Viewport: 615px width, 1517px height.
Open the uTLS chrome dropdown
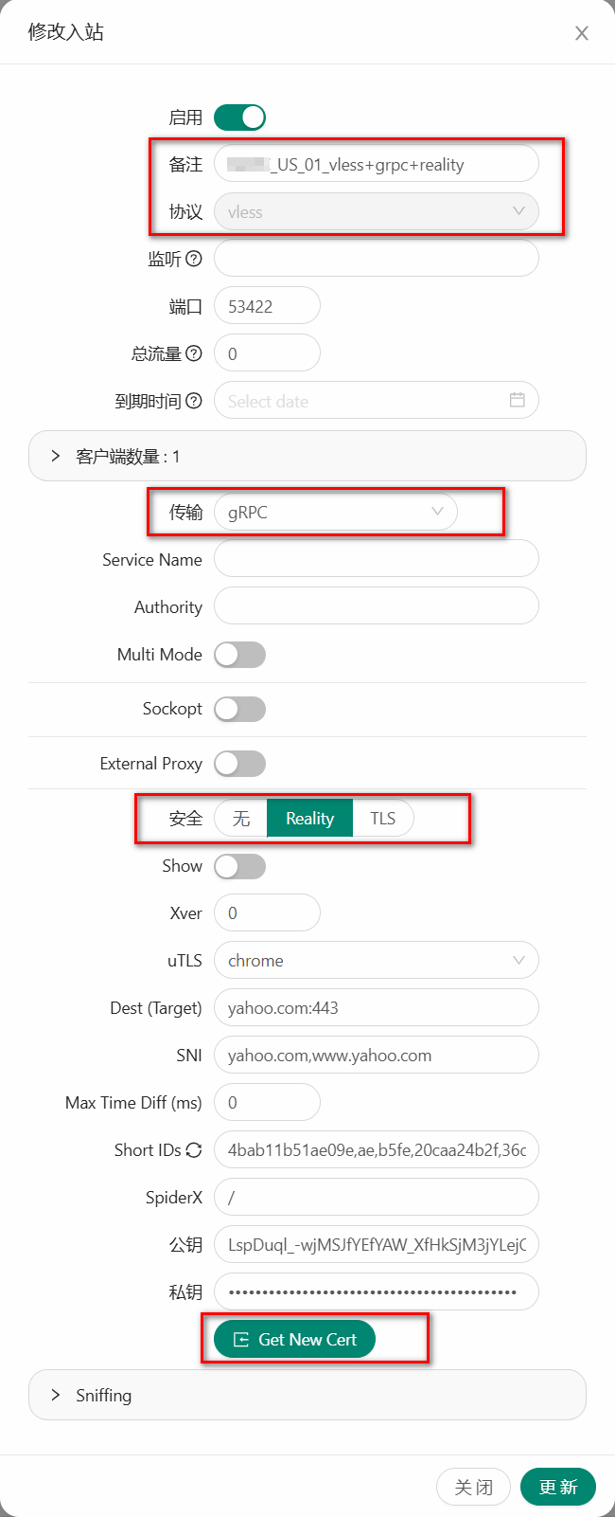pos(376,961)
